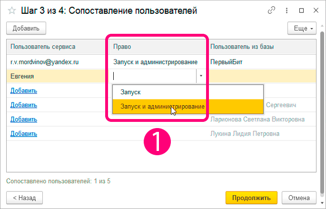Copy link with the chain icon
Screen dimensions: 326x209
coord(272,10)
